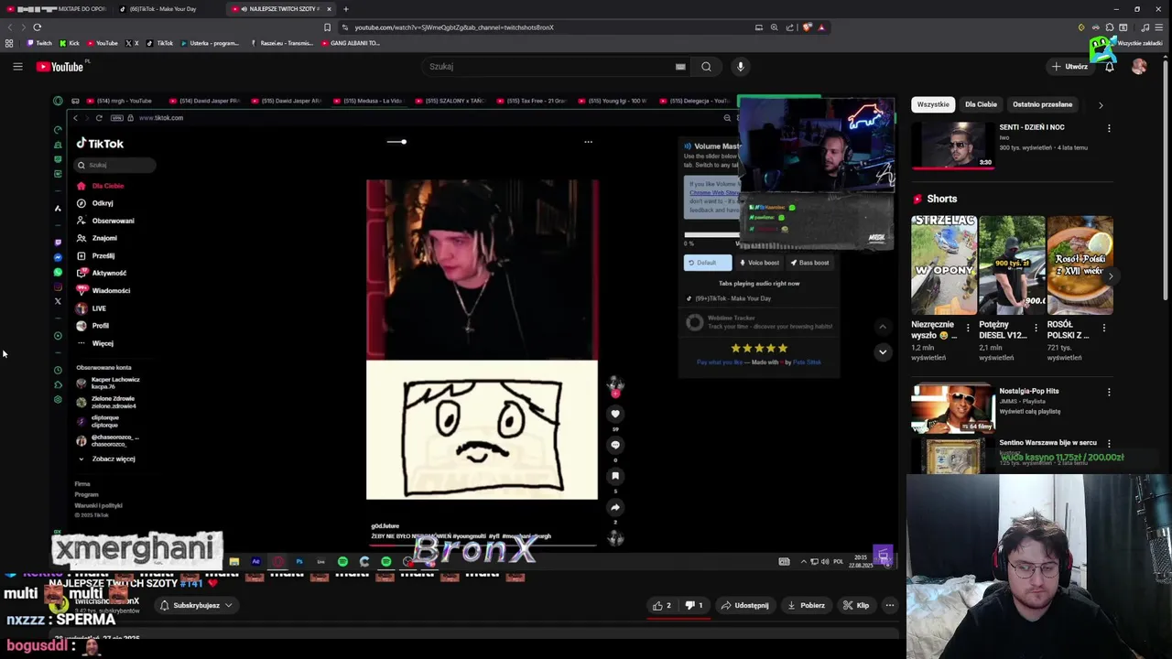Open the Usterka bookmark

coord(208,43)
